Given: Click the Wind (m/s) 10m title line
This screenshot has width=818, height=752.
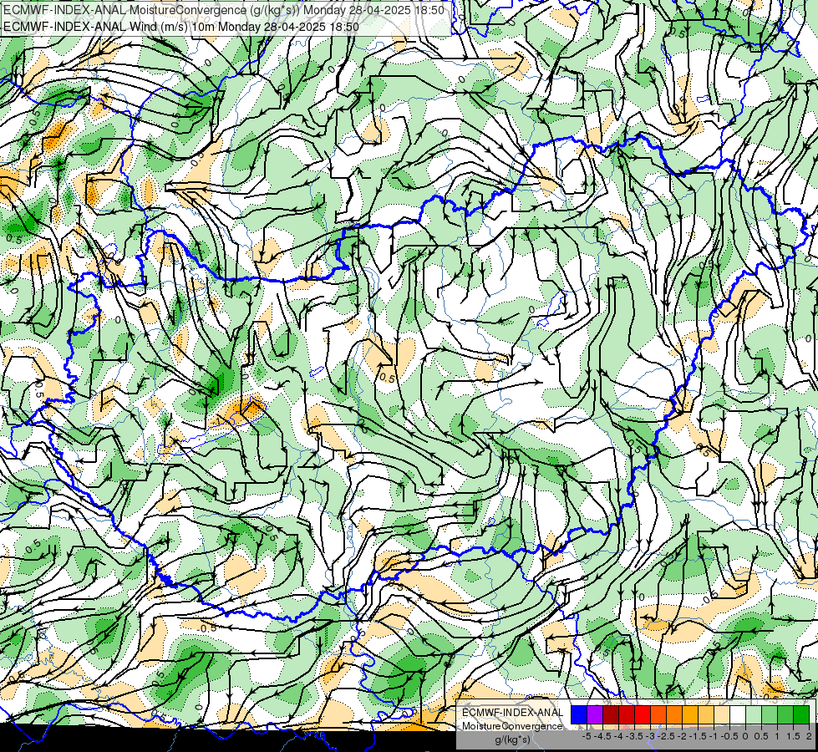Looking at the screenshot, I should click(180, 26).
